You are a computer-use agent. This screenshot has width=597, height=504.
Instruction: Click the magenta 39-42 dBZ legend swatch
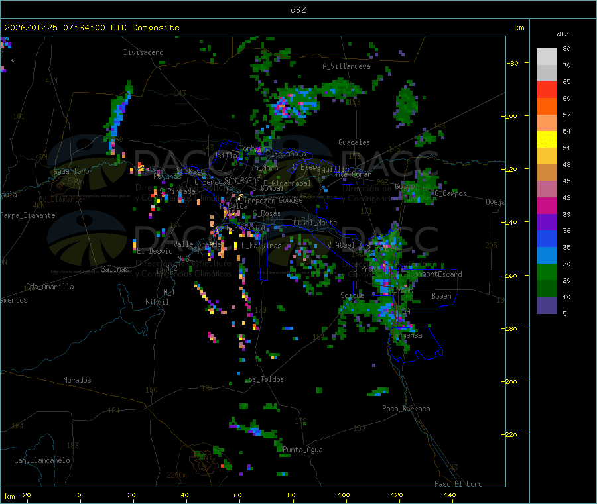point(547,205)
